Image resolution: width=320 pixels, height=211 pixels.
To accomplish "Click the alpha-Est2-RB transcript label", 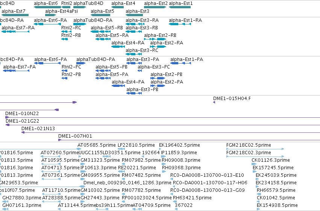I will (x=160, y=35).
